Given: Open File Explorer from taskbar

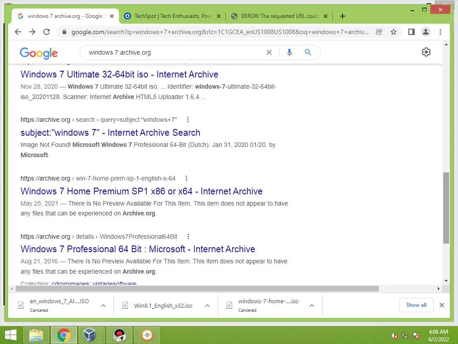Looking at the screenshot, I should coord(36,335).
